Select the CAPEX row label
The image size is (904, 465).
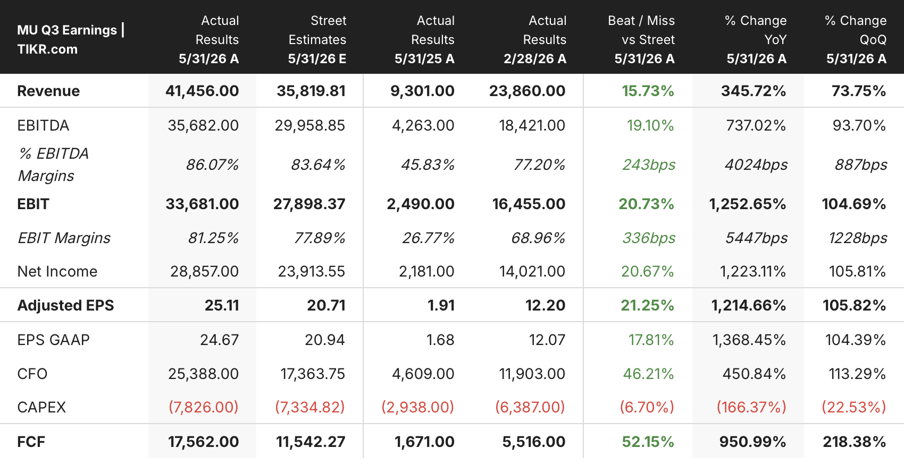point(41,407)
